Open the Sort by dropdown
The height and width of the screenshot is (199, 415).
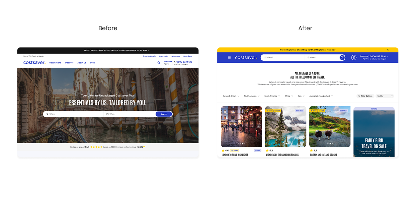point(385,96)
